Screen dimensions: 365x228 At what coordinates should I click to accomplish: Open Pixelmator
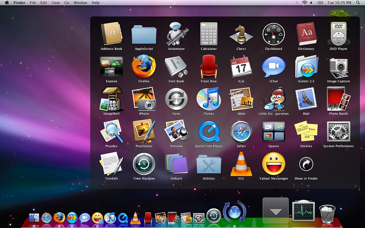click(x=144, y=131)
